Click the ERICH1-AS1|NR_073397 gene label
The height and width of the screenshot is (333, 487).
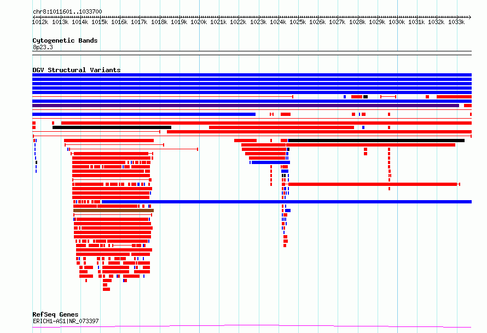click(x=66, y=321)
